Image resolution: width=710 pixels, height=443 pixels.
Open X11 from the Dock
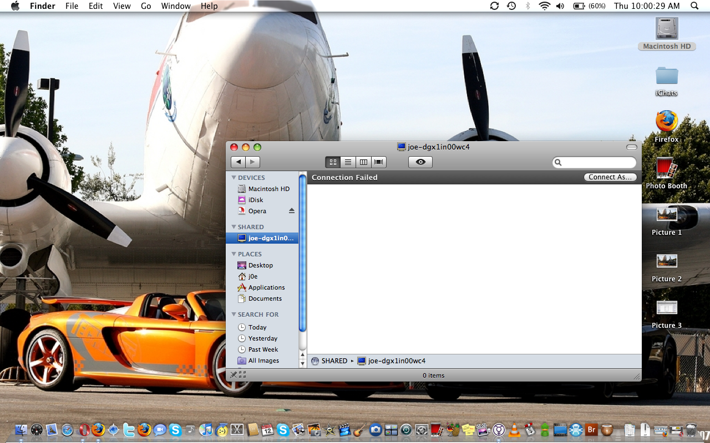(237, 430)
